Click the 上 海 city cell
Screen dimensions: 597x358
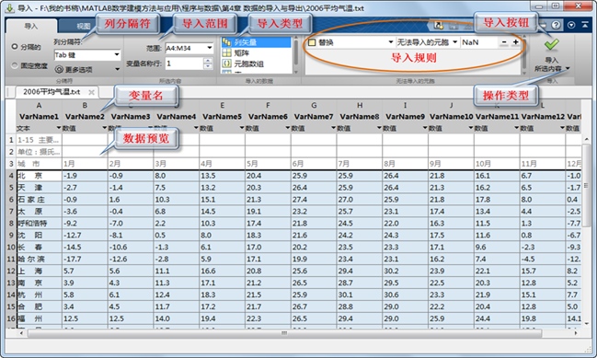point(40,271)
